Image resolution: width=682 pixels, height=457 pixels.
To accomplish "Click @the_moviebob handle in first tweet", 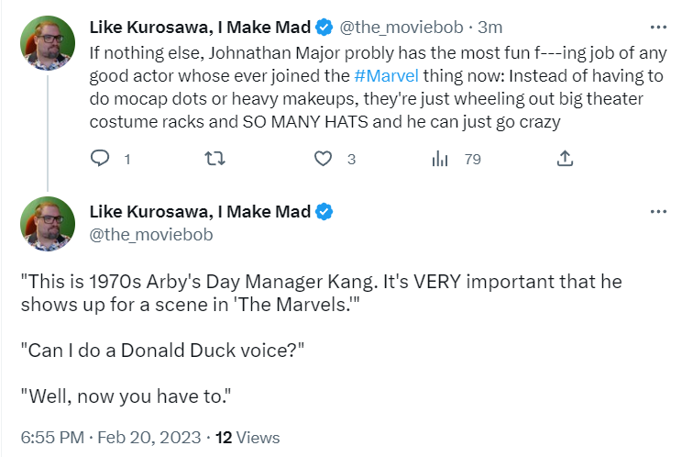I will [401, 28].
